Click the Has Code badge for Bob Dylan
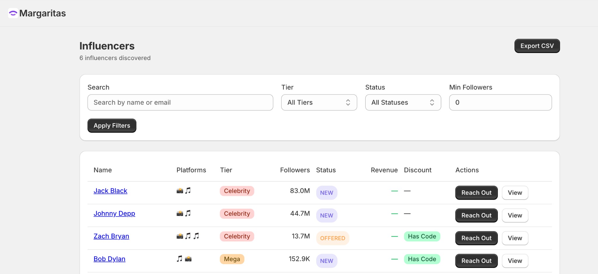 coord(422,259)
